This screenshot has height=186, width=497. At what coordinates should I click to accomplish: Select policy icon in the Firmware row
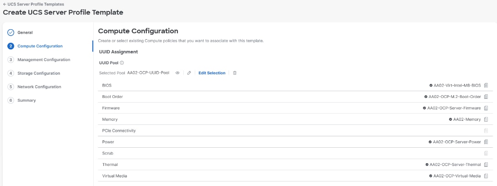[486, 108]
